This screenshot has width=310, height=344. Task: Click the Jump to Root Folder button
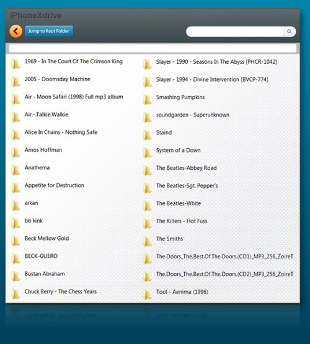pyautogui.click(x=49, y=31)
